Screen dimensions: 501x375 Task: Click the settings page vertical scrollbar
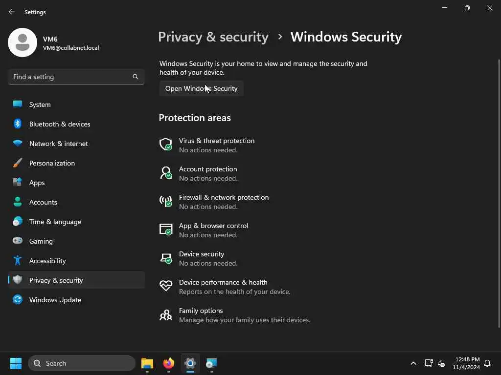(499, 193)
